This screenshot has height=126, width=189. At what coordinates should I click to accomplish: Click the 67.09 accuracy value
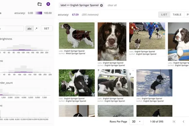pyautogui.click(x=75, y=15)
